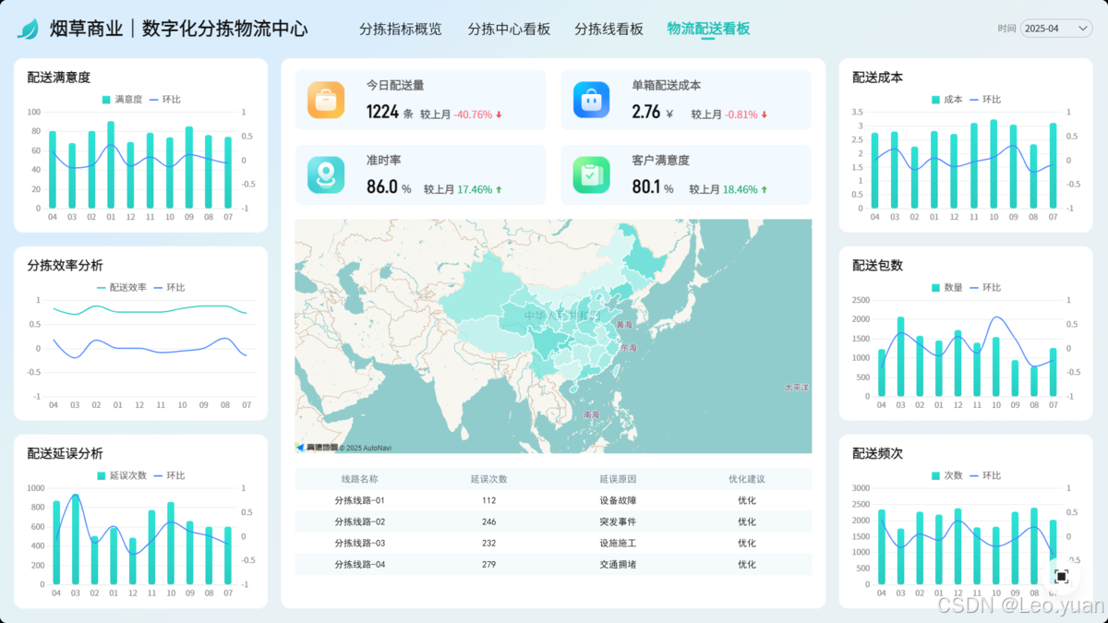
Task: Click the teal location icon for 准时率
Action: pos(326,174)
